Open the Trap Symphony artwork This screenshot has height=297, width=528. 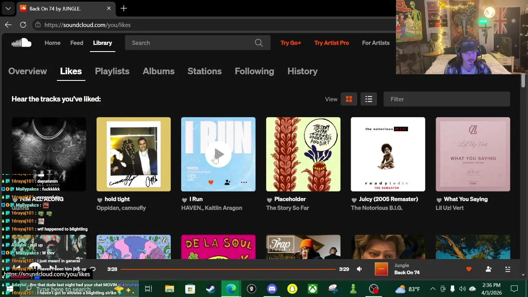pos(303,247)
